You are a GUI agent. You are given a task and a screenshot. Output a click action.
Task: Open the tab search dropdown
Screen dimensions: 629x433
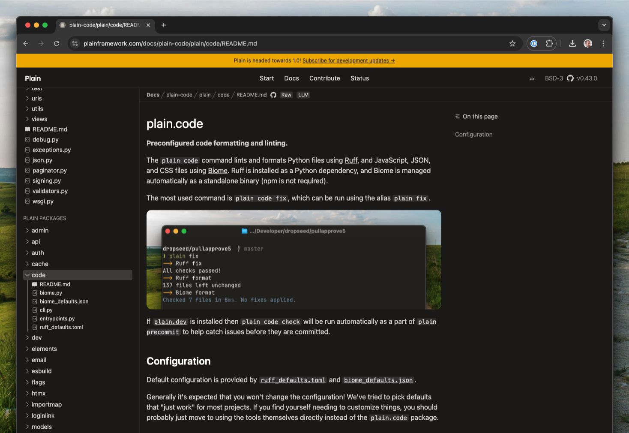pyautogui.click(x=604, y=25)
